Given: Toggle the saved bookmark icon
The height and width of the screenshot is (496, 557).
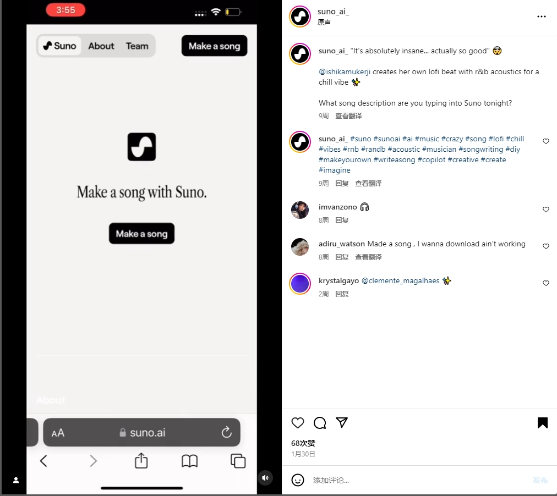Looking at the screenshot, I should (543, 423).
